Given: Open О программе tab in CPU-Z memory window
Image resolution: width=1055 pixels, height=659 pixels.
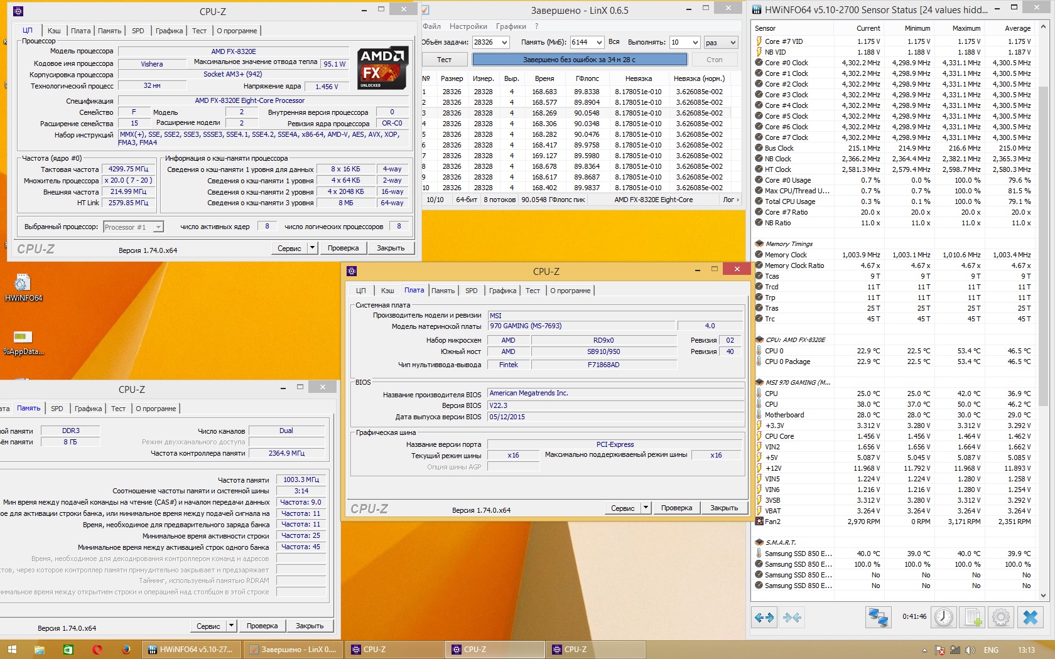Looking at the screenshot, I should point(156,409).
